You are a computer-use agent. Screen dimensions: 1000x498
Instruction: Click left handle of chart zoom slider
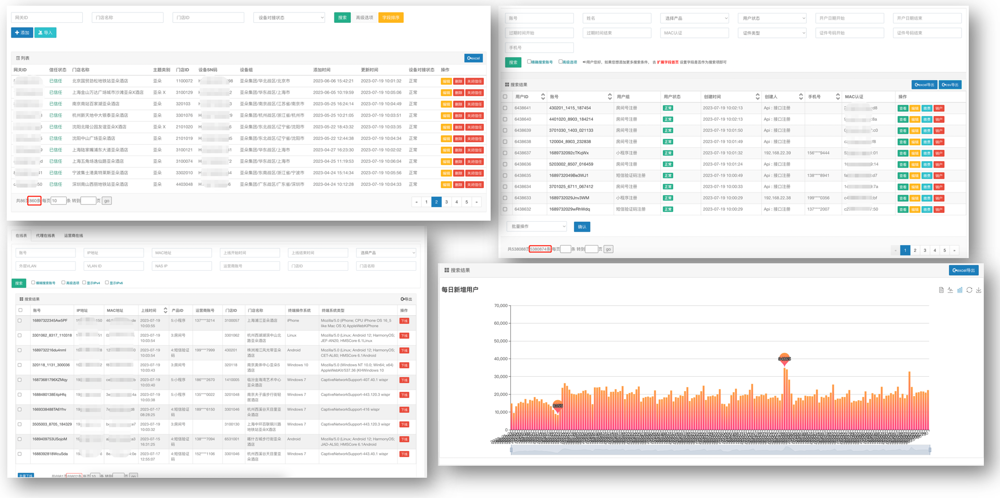(x=511, y=450)
